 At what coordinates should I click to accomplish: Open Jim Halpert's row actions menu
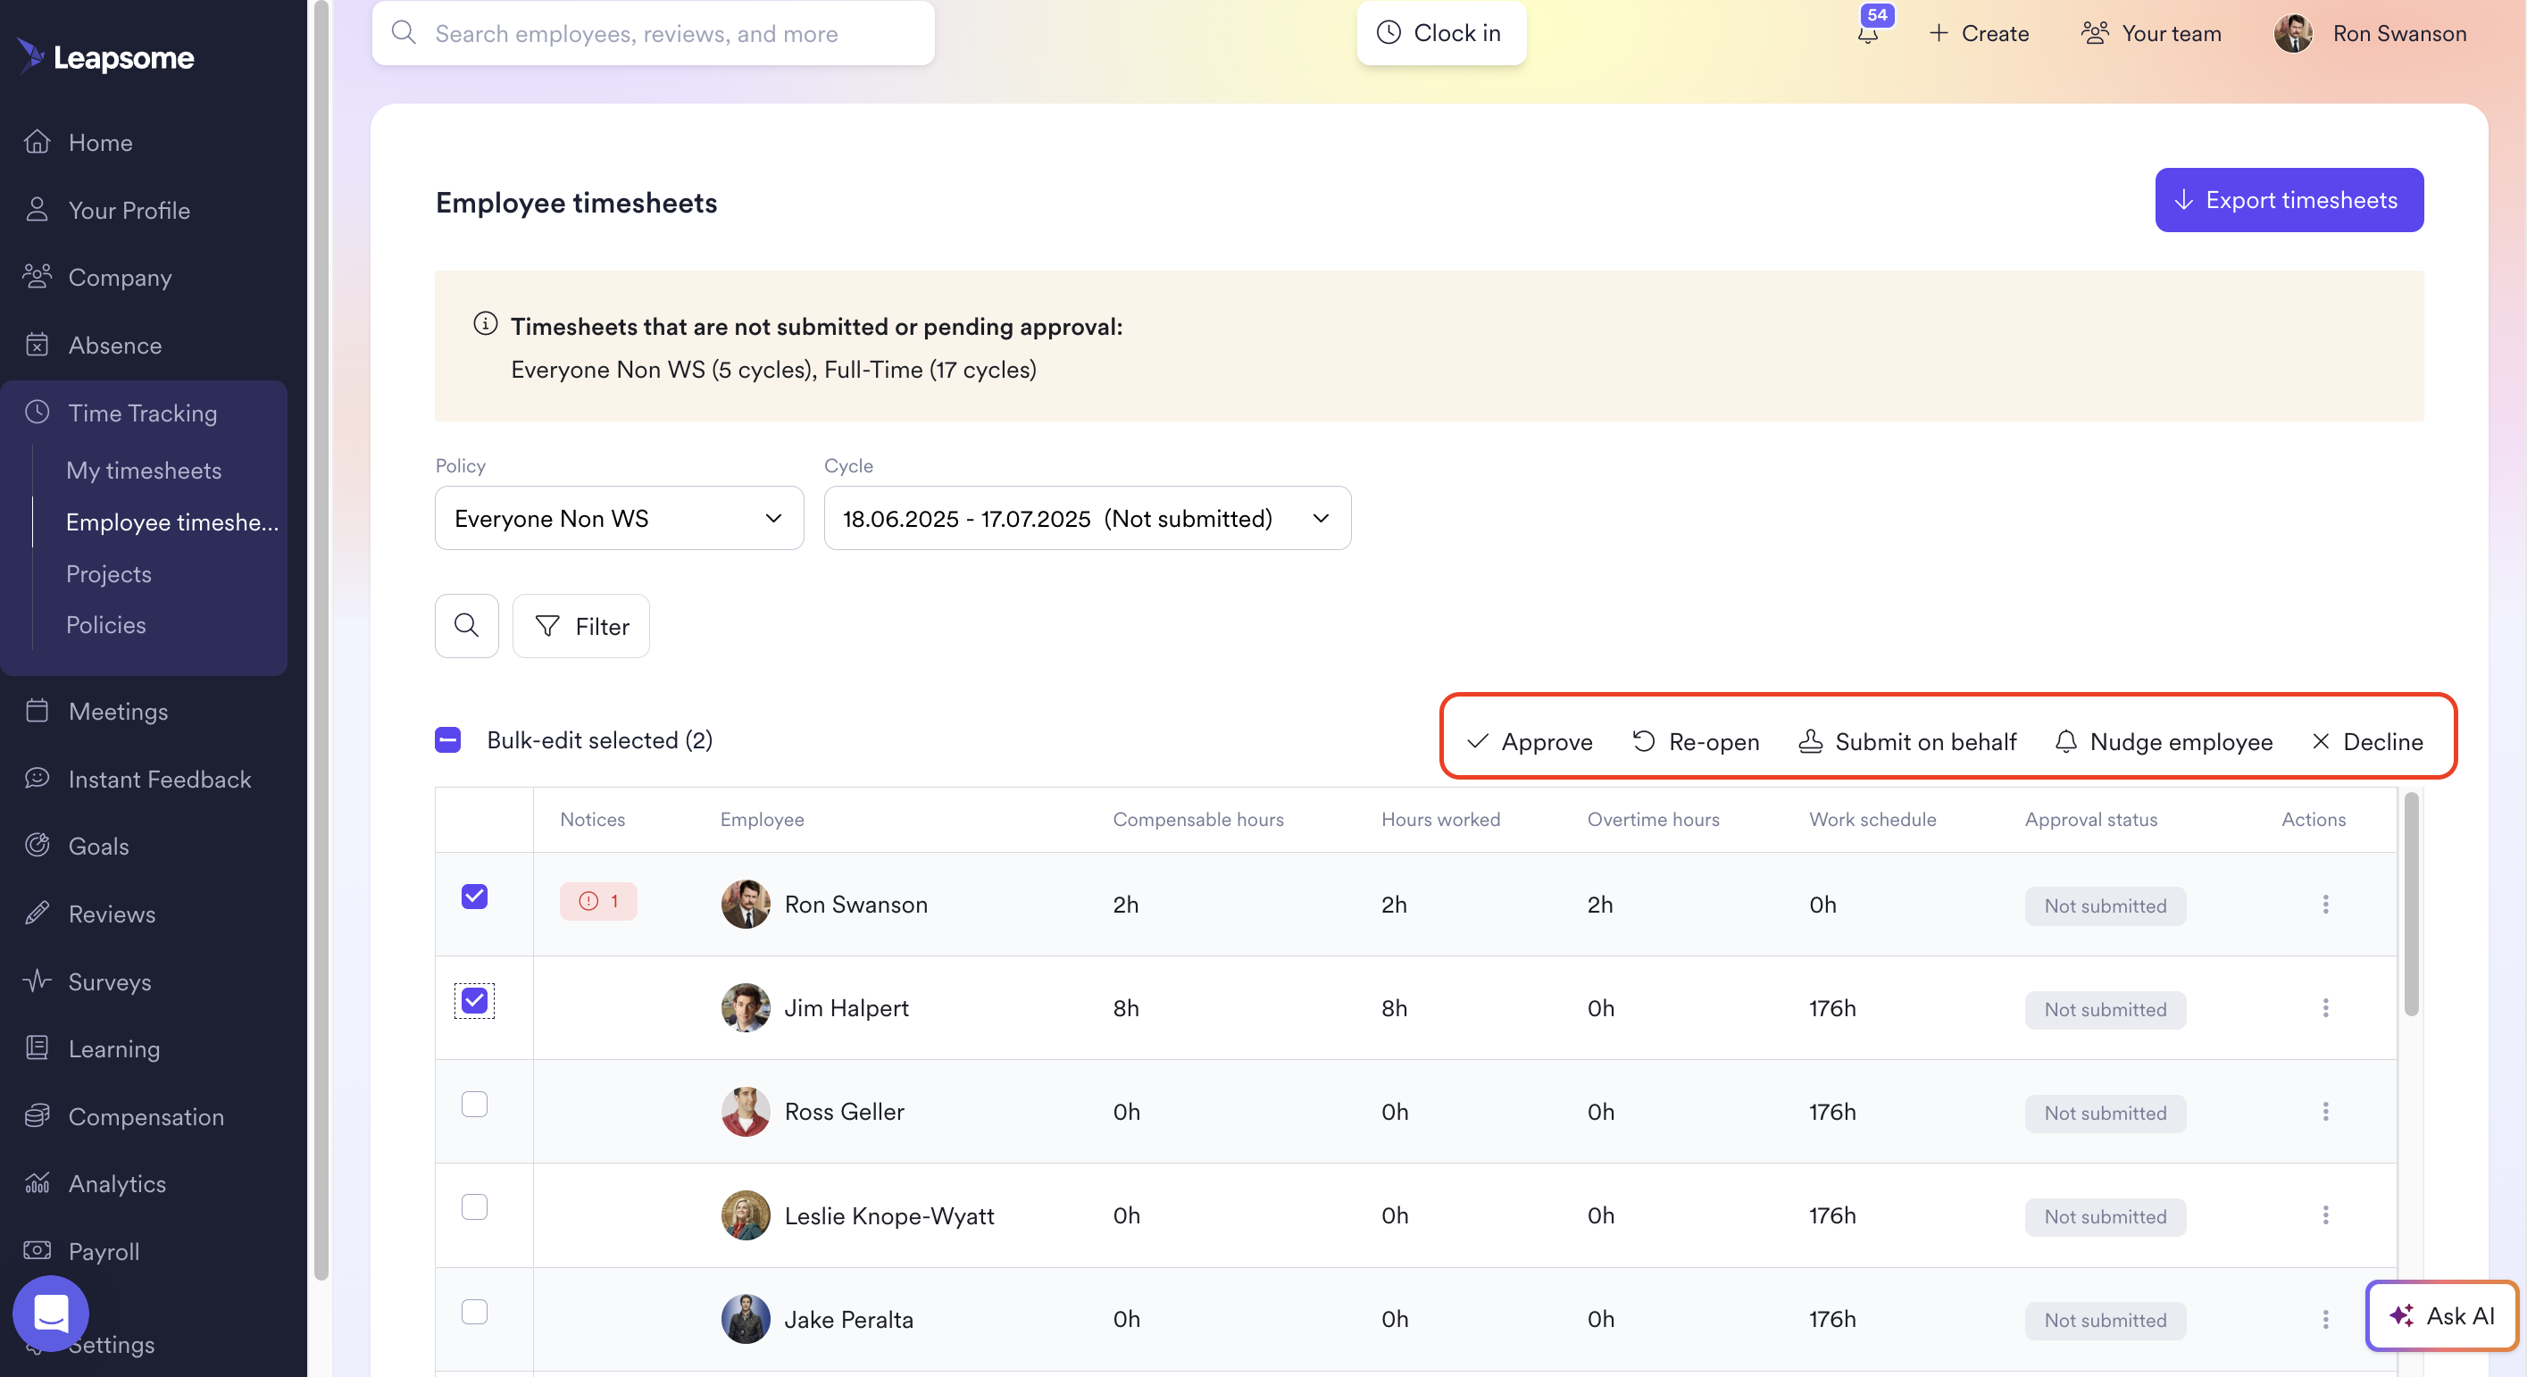2325,1008
